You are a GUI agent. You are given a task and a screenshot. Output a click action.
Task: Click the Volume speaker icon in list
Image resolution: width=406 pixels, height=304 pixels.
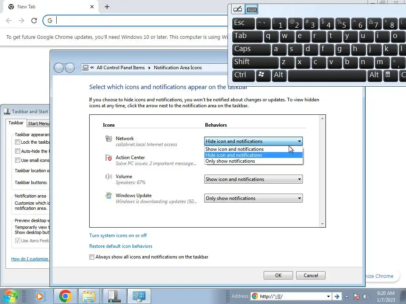coord(109,177)
